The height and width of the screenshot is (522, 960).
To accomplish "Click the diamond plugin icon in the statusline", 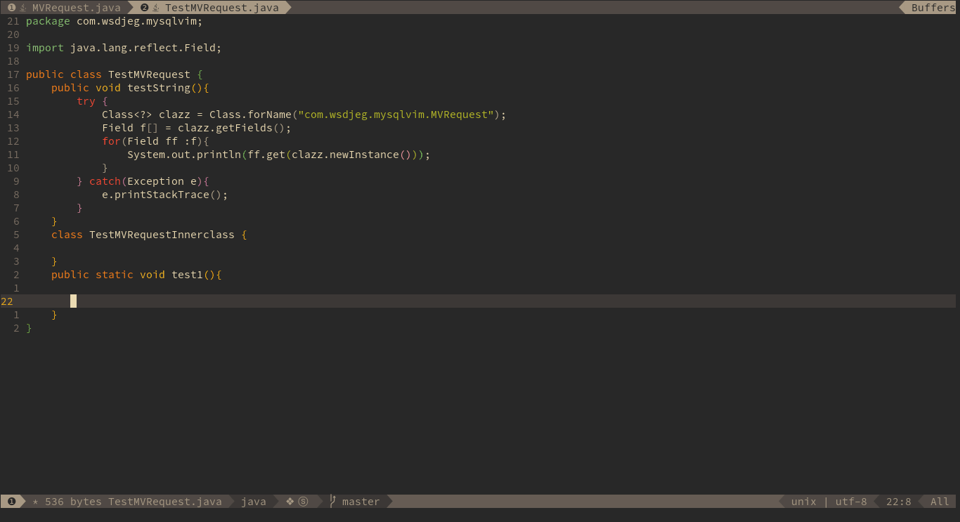I will click(289, 501).
